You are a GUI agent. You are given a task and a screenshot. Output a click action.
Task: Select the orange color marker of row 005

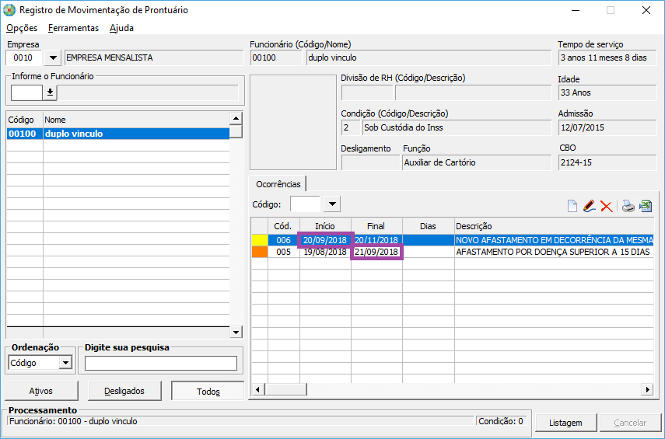pos(260,252)
